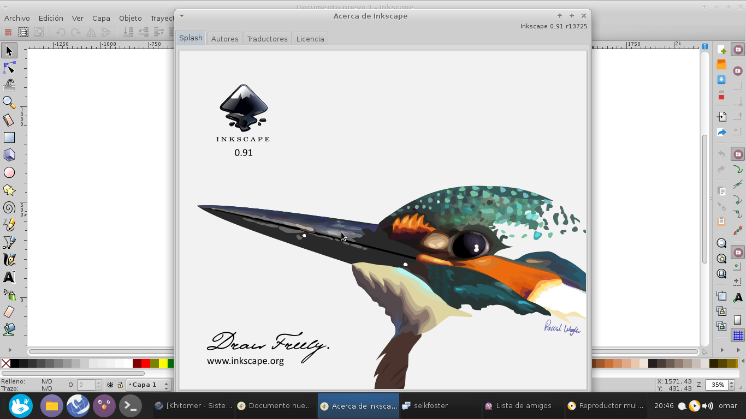
Task: Select the 3D box tool
Action: pyautogui.click(x=9, y=155)
